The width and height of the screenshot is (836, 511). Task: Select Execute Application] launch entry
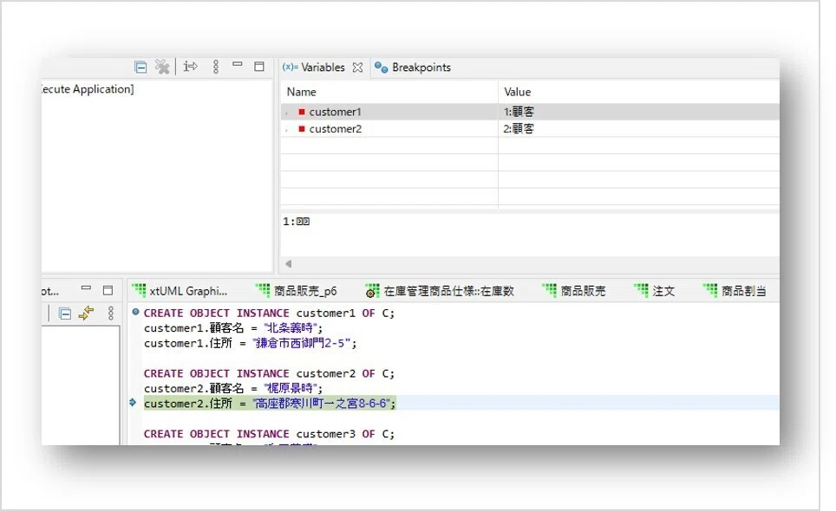coord(88,89)
